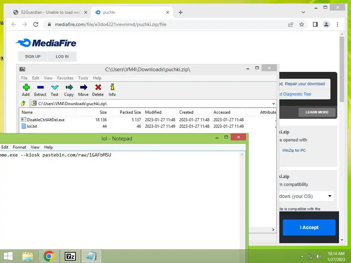Viewport: 351px width, 263px height.
Task: Go back in Chrome
Action: click(x=14, y=24)
